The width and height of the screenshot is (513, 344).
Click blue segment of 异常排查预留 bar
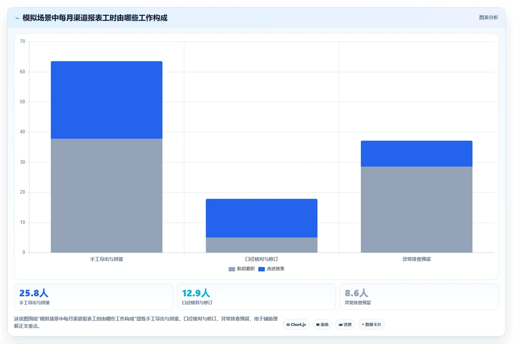[x=416, y=154]
